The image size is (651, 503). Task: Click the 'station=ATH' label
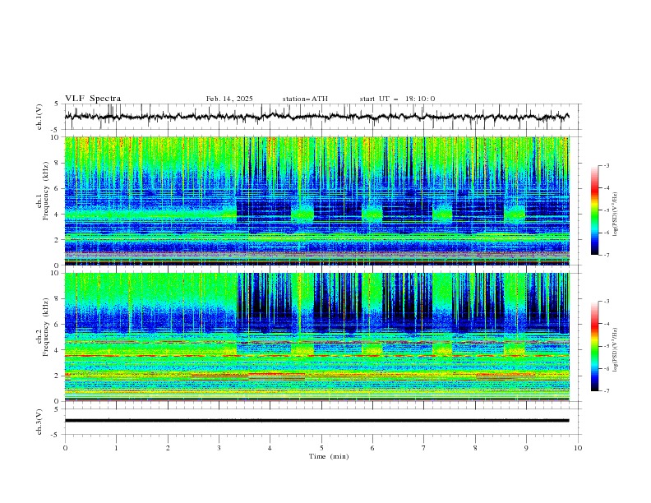tap(305, 99)
